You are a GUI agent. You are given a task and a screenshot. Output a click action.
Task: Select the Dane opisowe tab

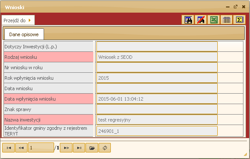(24, 34)
